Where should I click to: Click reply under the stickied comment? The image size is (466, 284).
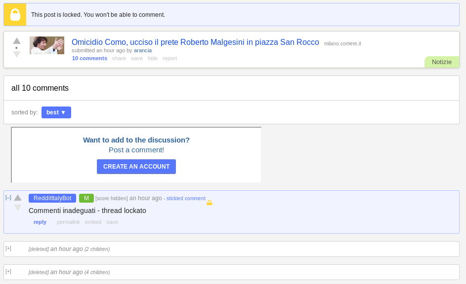(x=40, y=222)
